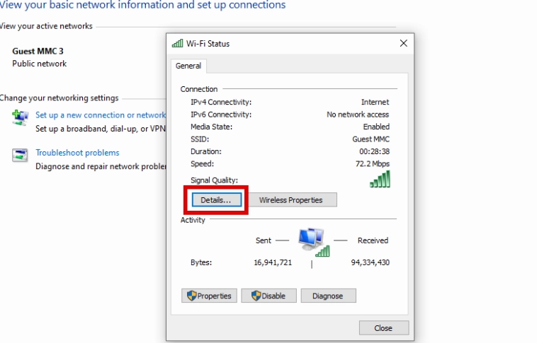This screenshot has height=343, width=537.
Task: Click the Public network label
Action: coord(40,64)
